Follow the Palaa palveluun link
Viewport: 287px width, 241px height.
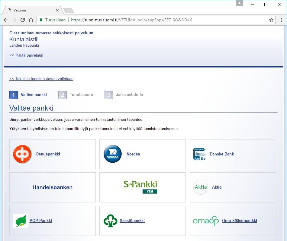pos(26,55)
